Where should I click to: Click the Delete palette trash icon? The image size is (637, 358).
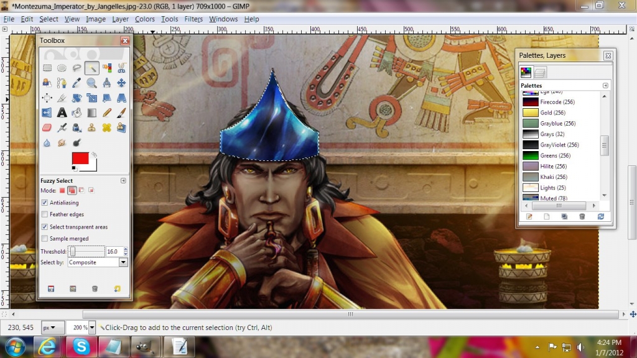point(582,216)
